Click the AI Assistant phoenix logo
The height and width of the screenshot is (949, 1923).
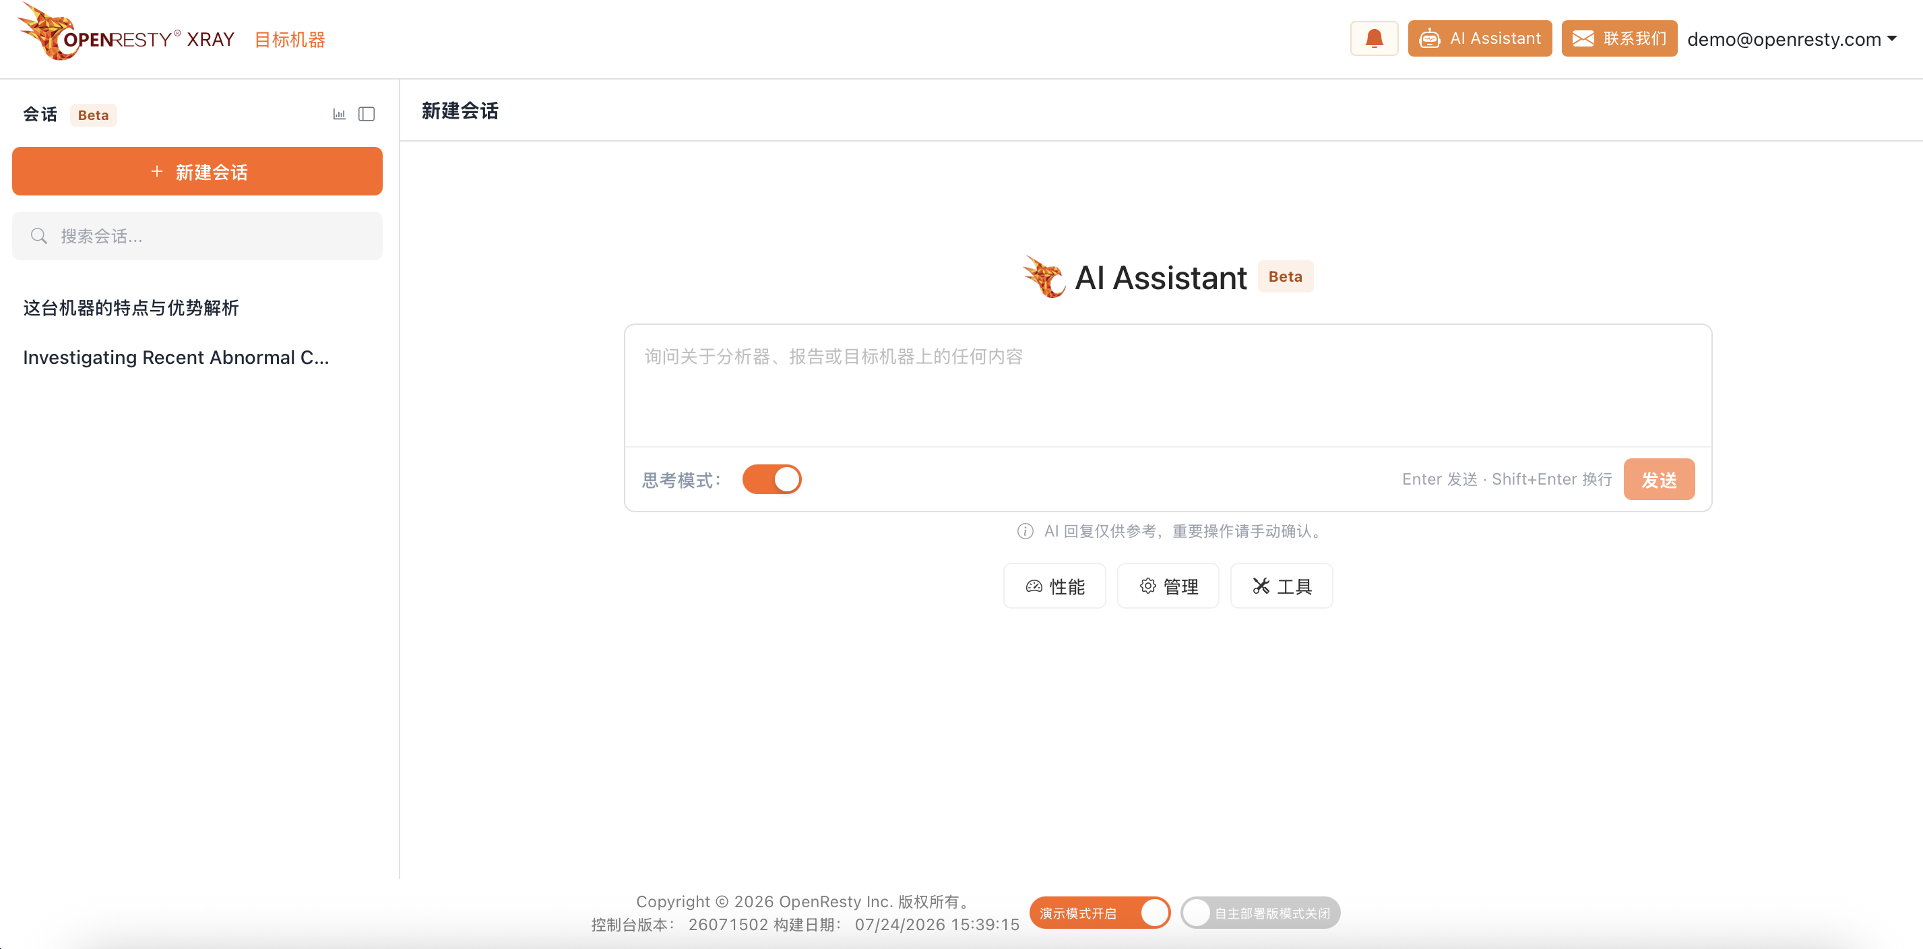point(1044,277)
